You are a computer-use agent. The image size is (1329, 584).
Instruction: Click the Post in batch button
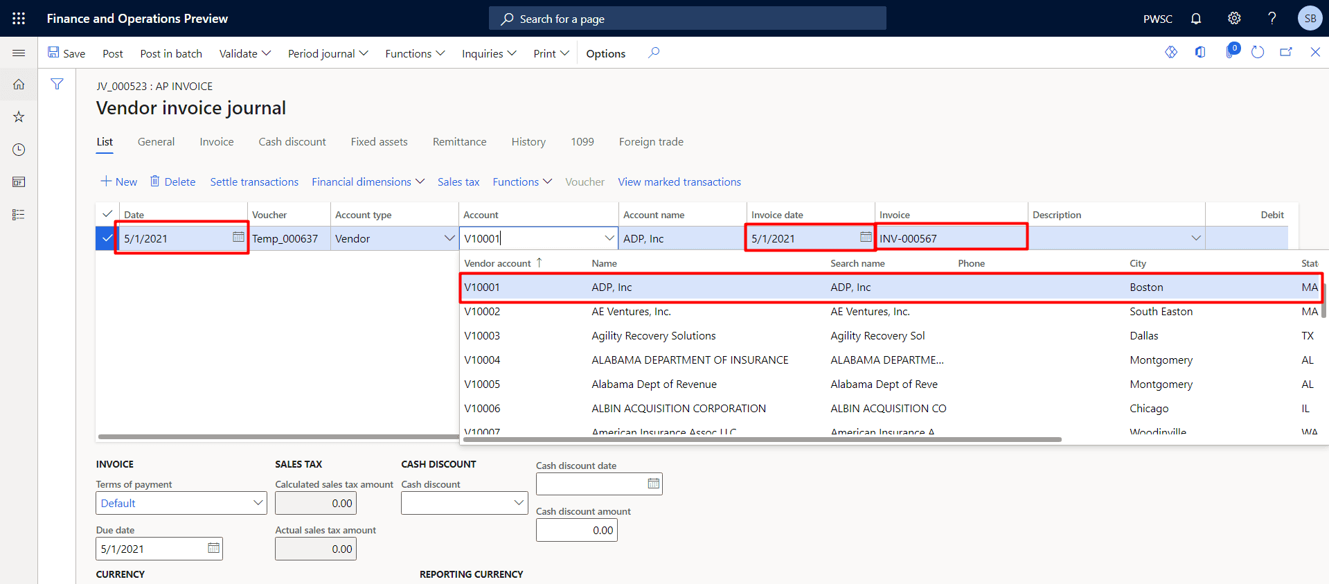171,53
